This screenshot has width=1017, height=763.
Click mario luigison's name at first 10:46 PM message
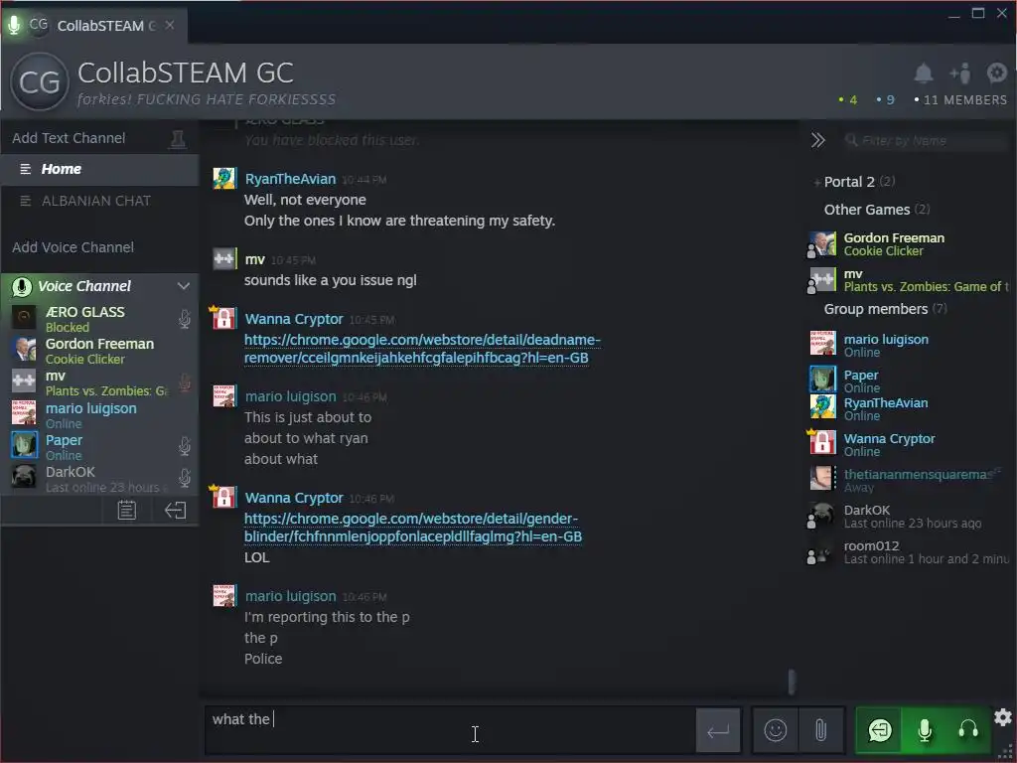pyautogui.click(x=290, y=396)
